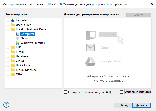Image resolution: width=156 pixels, height=111 pixels.
Task: Select the Virtual Machine tree item
Action: pyautogui.click(x=26, y=70)
